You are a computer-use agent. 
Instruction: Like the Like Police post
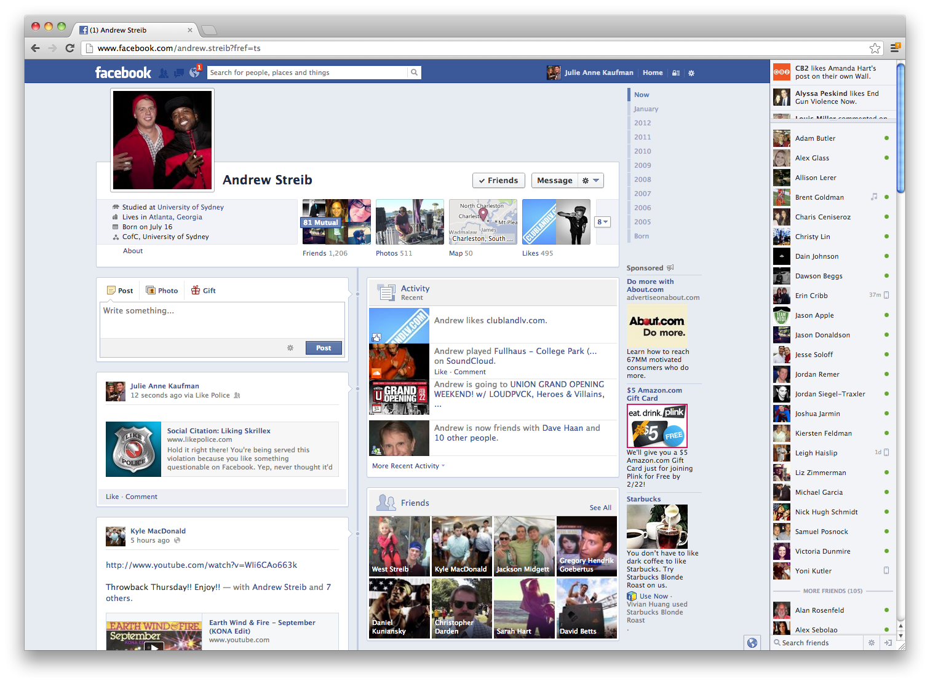click(x=112, y=497)
